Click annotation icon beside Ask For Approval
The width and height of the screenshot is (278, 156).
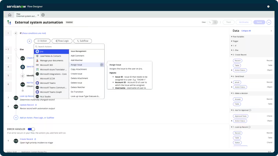250,110
